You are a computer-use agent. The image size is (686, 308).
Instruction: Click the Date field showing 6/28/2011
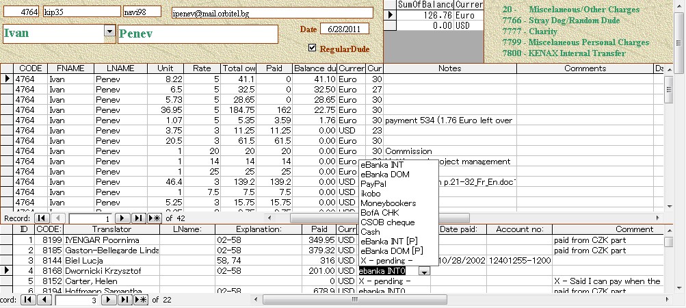point(344,29)
